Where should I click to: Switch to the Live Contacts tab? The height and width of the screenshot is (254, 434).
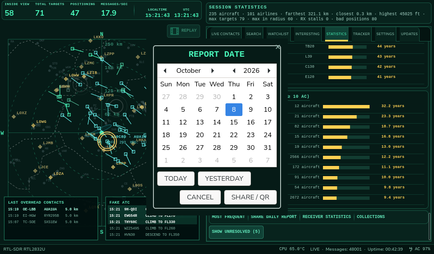tap(225, 34)
